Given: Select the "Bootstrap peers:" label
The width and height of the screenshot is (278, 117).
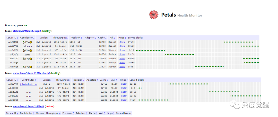Looking at the screenshot, I should click(x=14, y=25).
